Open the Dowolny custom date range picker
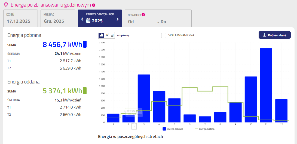This screenshot has height=144, width=297. (x=158, y=19)
